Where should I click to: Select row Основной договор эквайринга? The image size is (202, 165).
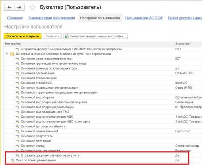[103, 127]
